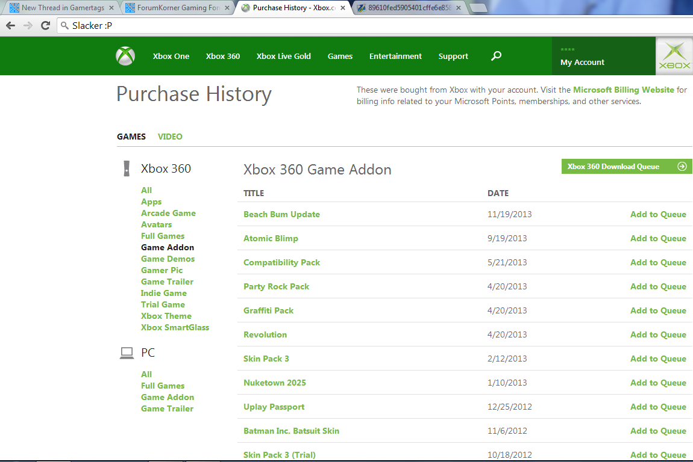
Task: Add Nuketown 2025 to queue
Action: click(658, 383)
